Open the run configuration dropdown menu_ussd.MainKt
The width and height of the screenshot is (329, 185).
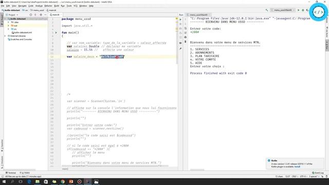[283, 10]
